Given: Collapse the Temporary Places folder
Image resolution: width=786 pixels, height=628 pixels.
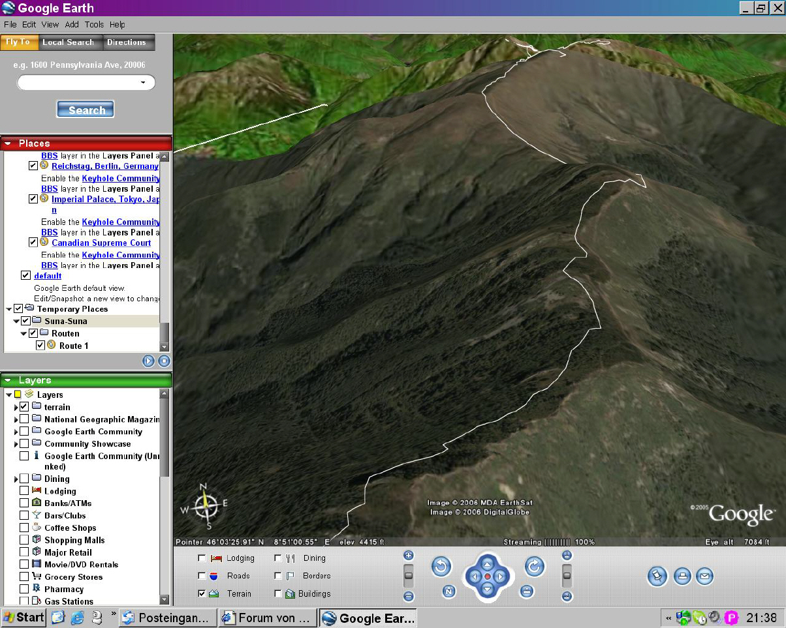Looking at the screenshot, I should point(9,309).
